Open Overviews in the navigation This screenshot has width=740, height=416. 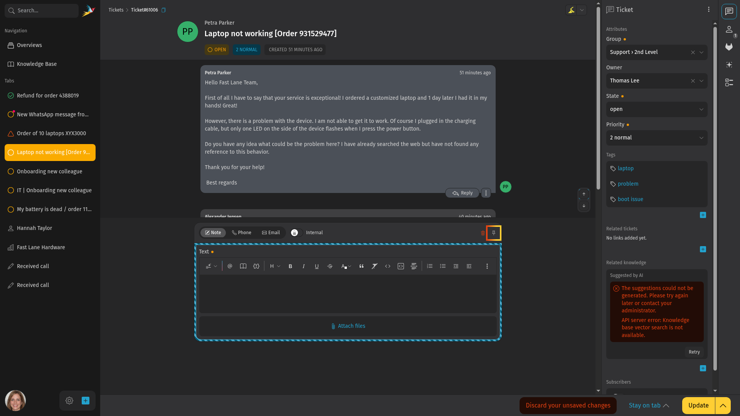click(50, 45)
